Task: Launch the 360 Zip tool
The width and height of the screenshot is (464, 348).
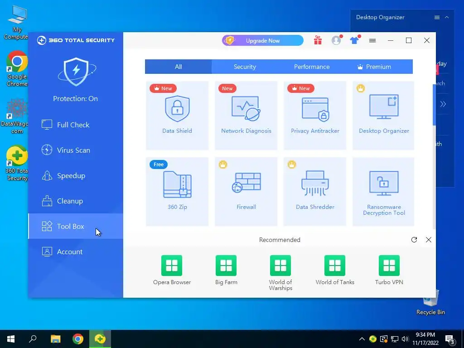Action: pos(177,192)
